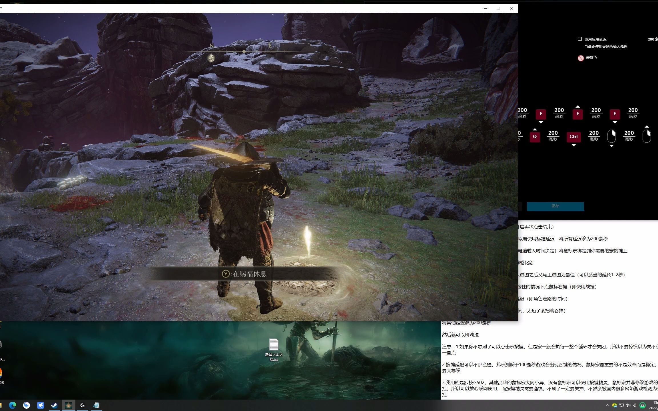Select the Q key-up macro step

[x=535, y=137]
